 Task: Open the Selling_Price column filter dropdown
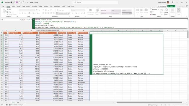pyautogui.click(x=22, y=33)
